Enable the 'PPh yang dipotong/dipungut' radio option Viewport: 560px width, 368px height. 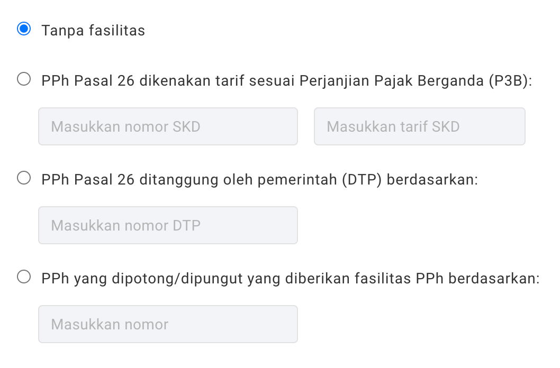[x=24, y=277]
